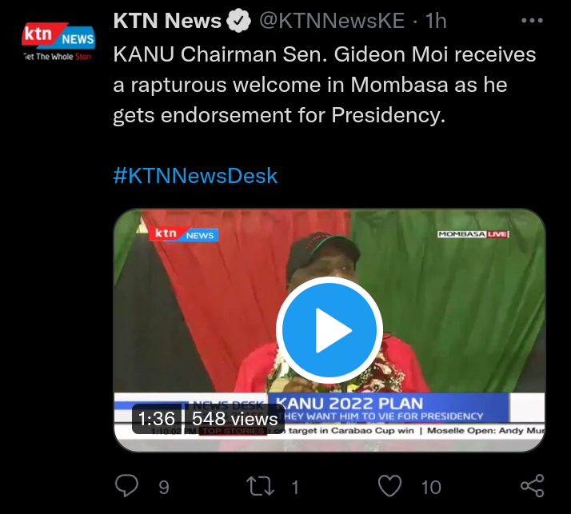The image size is (571, 514).
Task: Open the @KTNNewsKE handle
Action: pos(332,21)
